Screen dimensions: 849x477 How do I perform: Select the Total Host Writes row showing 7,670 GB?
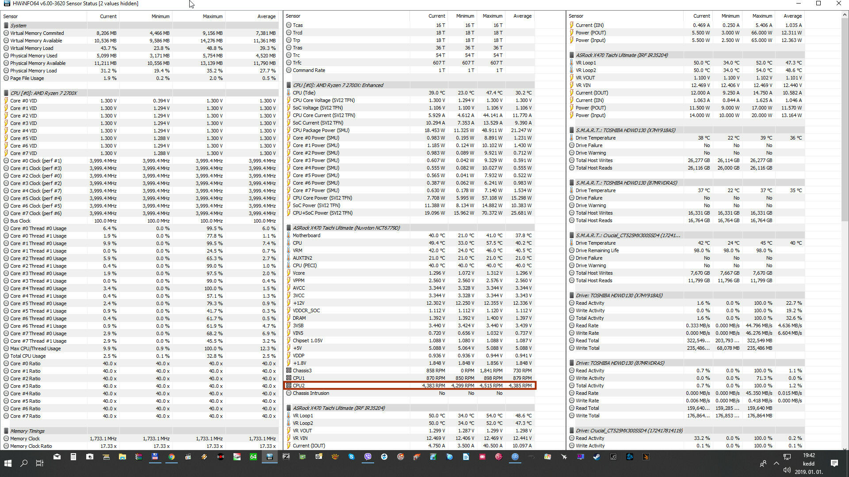click(x=685, y=273)
